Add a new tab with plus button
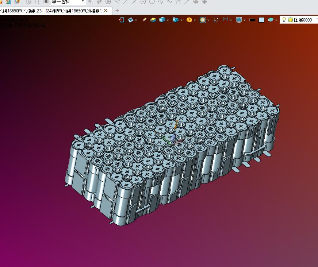This screenshot has width=318, height=267. click(x=117, y=11)
